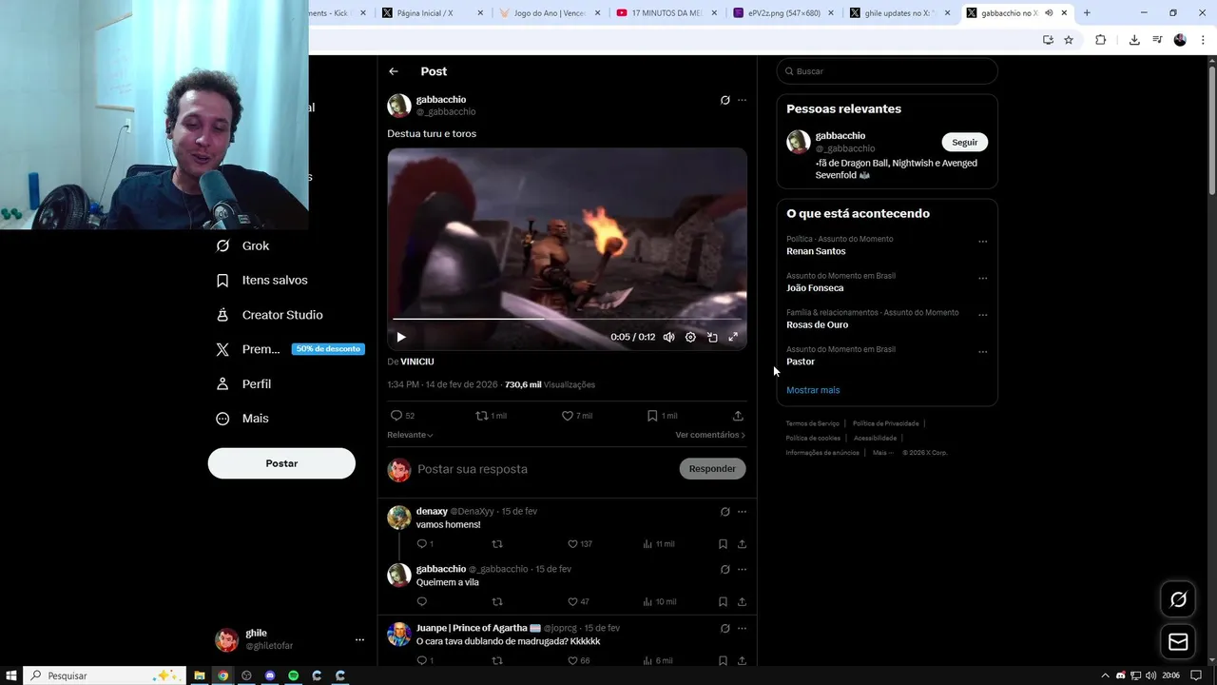Share the Queimem a vila reply
The image size is (1217, 685).
(x=742, y=602)
